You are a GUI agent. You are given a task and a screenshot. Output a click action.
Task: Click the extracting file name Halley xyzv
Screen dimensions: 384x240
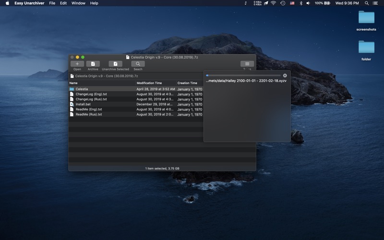(x=246, y=81)
